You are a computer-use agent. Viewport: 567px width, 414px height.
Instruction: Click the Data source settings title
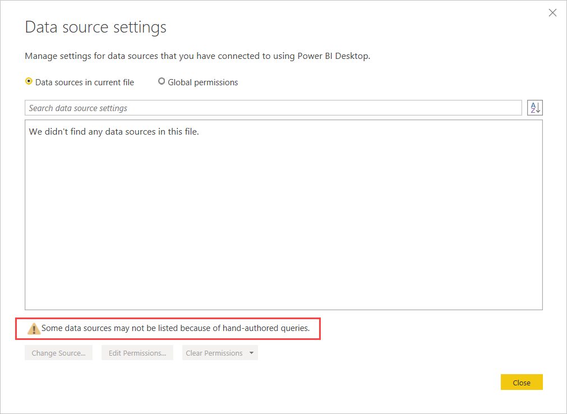click(x=95, y=27)
